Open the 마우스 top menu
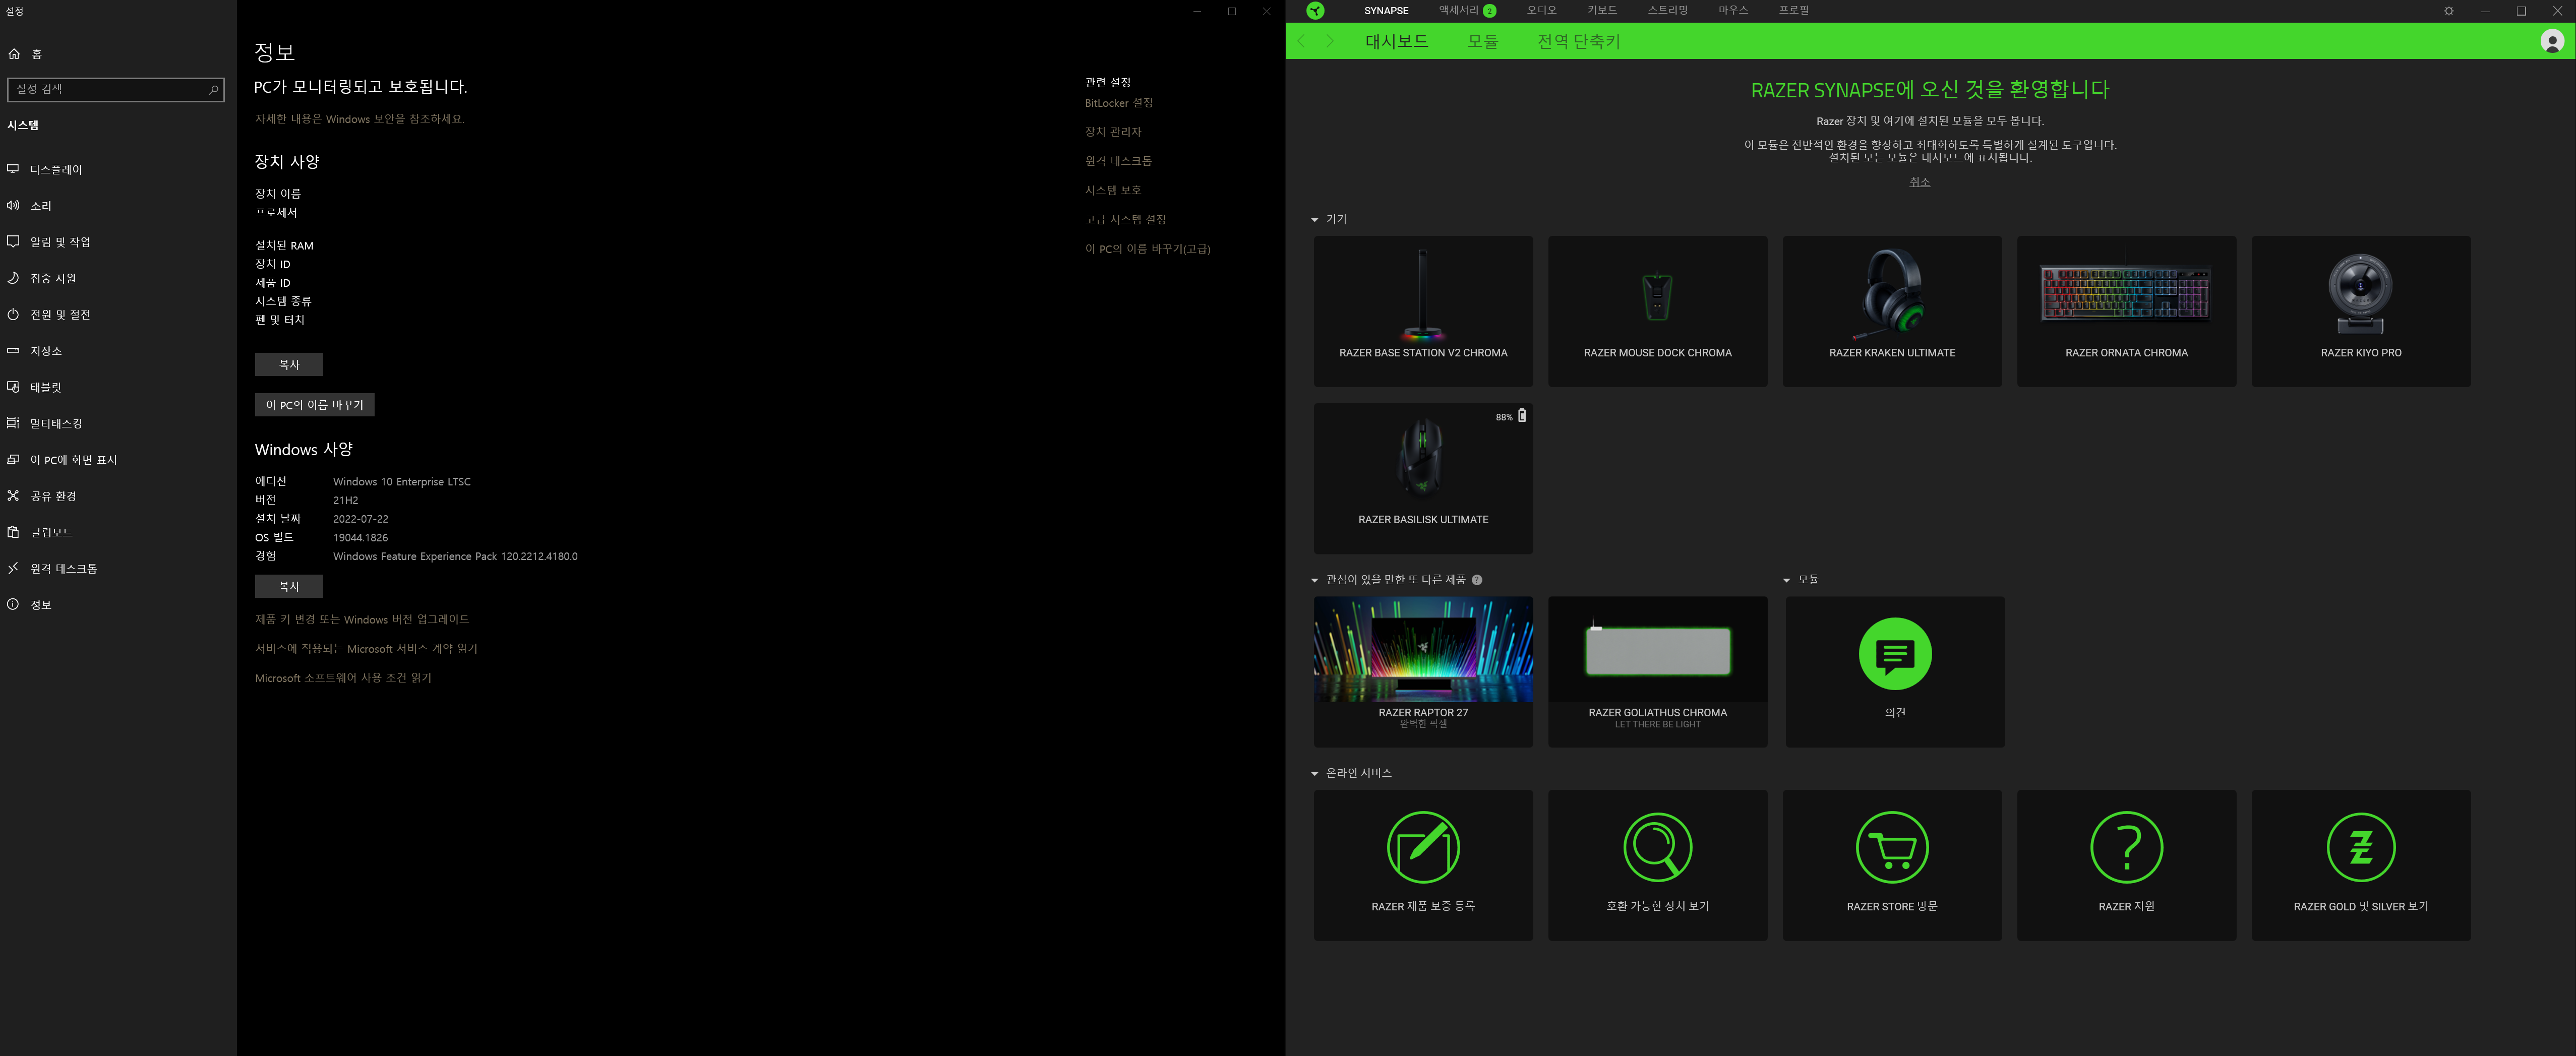2576x1056 pixels. 1733,10
